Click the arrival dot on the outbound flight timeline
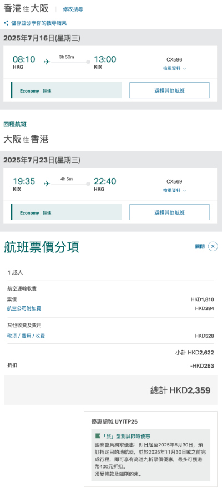Image resolution: width=222 pixels, height=493 pixels. pyautogui.click(x=88, y=62)
